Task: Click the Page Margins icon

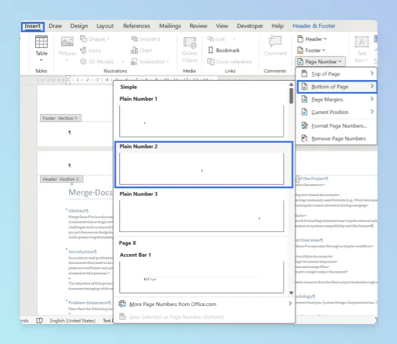Action: tap(304, 99)
